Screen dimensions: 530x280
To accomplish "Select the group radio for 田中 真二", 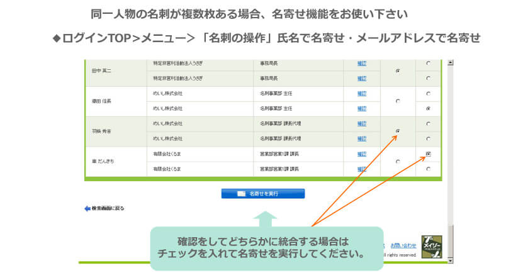I will (397, 70).
